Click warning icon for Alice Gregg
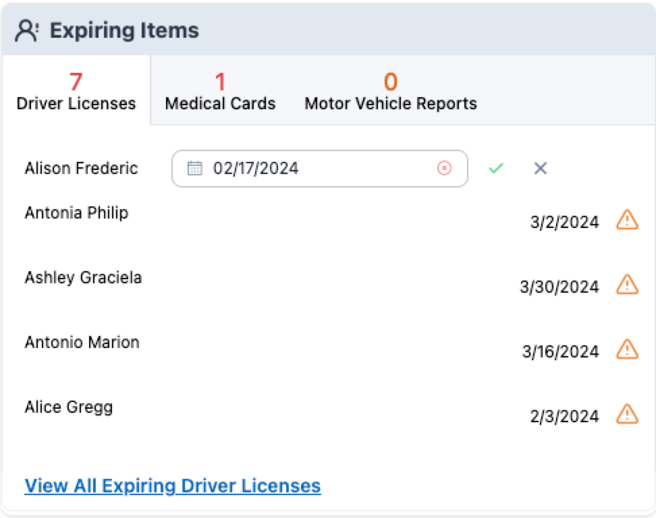656x518 pixels. (627, 413)
